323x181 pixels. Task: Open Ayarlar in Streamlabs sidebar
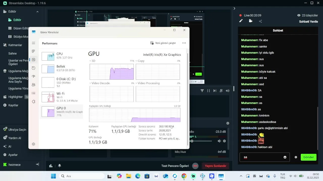[x=13, y=155]
